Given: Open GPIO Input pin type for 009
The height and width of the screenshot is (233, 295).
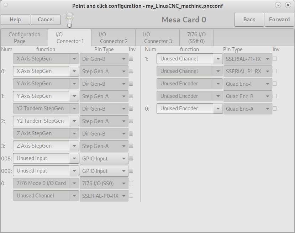Looking at the screenshot, I should pyautogui.click(x=104, y=171).
